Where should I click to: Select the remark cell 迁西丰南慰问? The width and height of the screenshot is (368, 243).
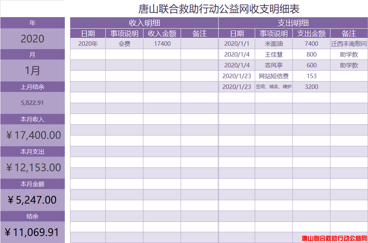[x=349, y=44]
